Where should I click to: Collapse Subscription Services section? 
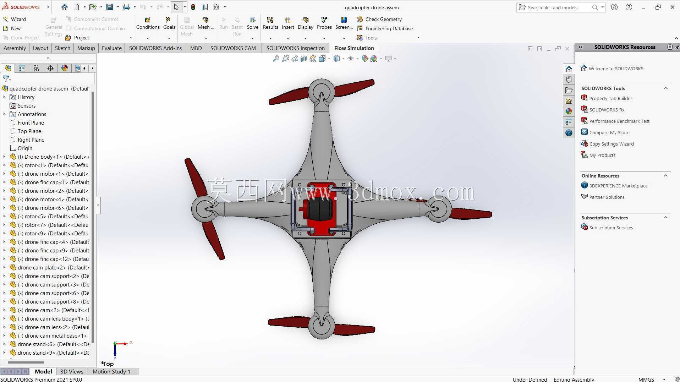point(666,218)
